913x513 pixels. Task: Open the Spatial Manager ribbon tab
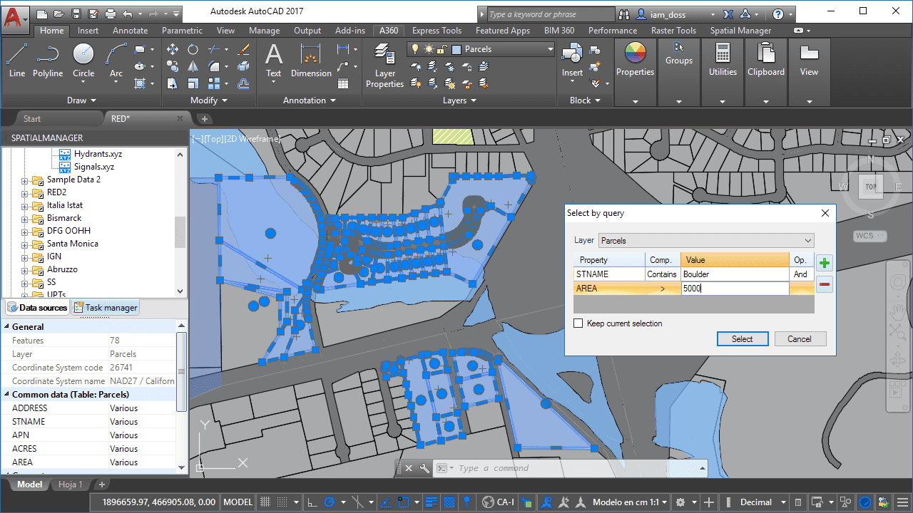[x=740, y=31]
